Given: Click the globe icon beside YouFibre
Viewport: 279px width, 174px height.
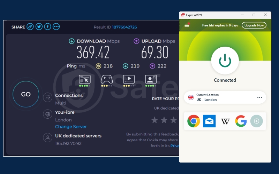Looking at the screenshot, I should 48,114.
